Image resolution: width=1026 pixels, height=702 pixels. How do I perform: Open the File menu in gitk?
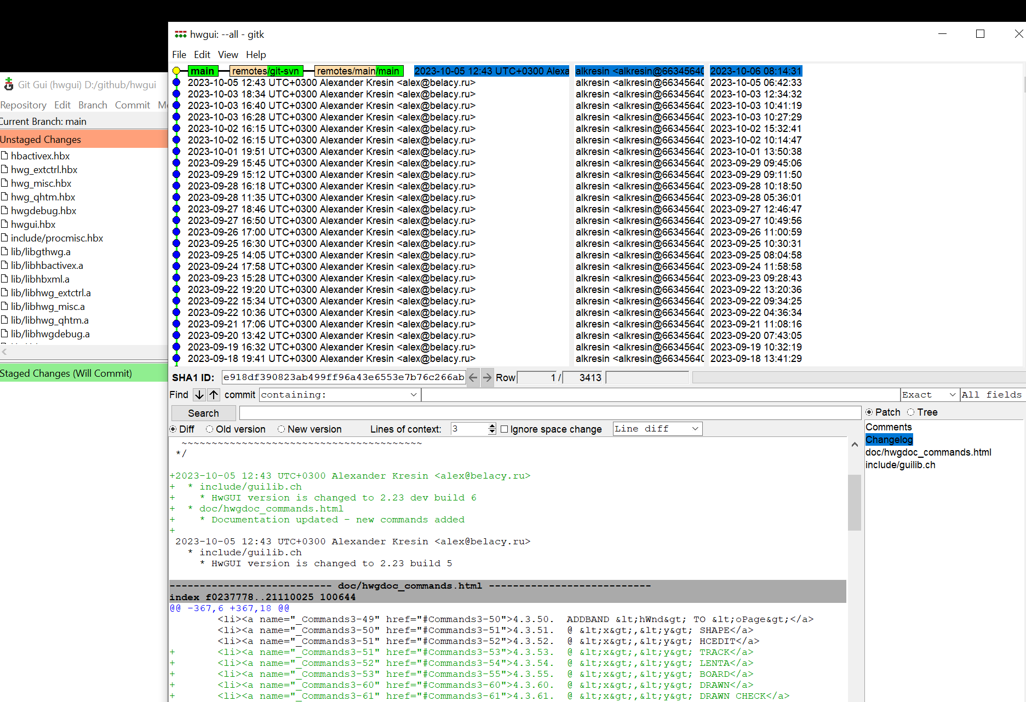[179, 55]
